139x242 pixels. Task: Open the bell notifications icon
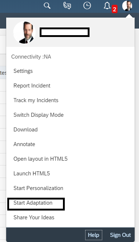tap(107, 6)
